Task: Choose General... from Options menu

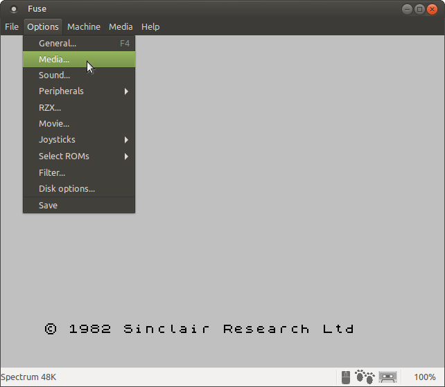Action: pyautogui.click(x=79, y=44)
